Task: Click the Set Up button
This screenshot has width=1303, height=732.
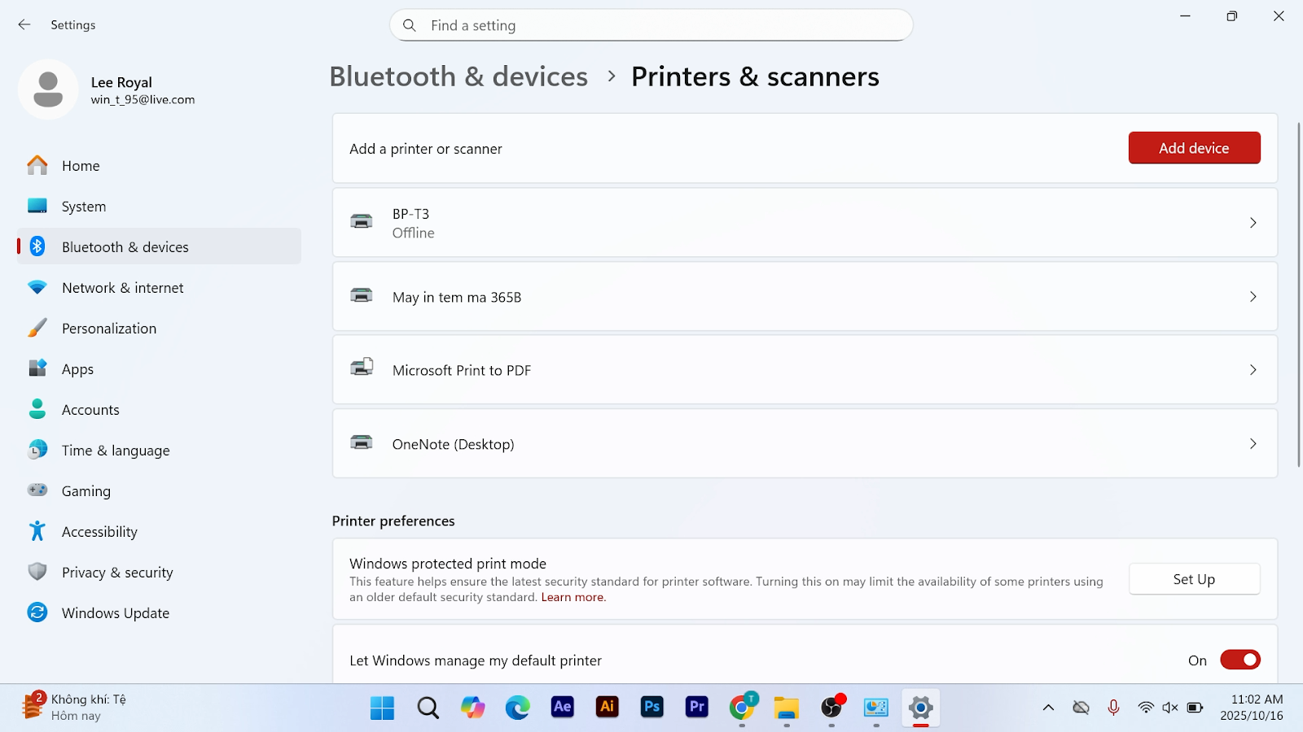Action: tap(1194, 579)
